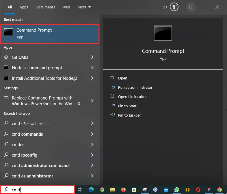Viewport: 227px width, 194px height.
Task: Click the magnifier icon beside cmder
Action: click(6, 144)
